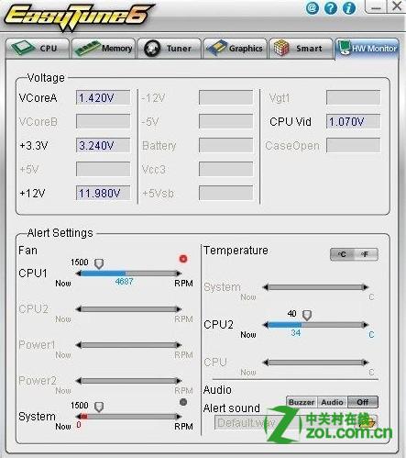406x458 pixels.
Task: Toggle the CPU1 fan red alert indicator
Action: click(x=183, y=259)
